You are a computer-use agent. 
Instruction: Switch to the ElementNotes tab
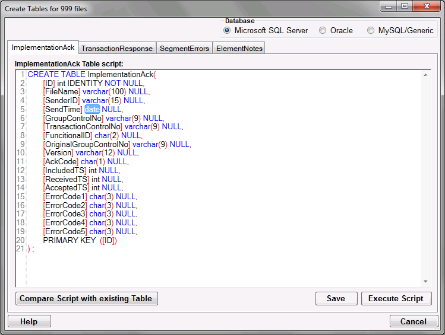click(x=239, y=49)
